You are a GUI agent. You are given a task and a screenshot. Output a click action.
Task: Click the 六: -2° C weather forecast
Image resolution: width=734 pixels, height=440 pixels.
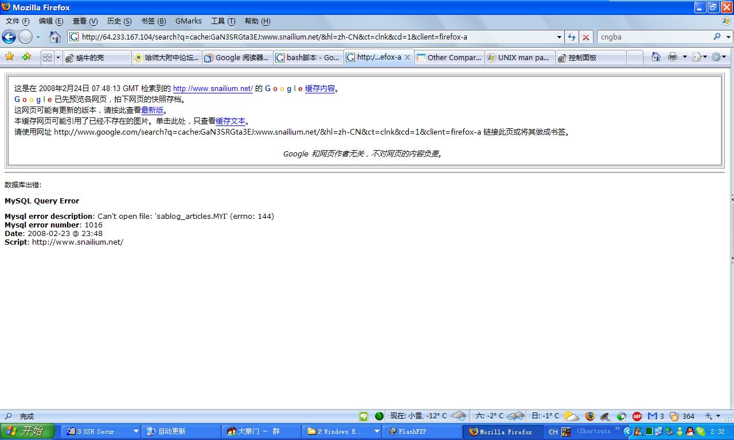[499, 417]
